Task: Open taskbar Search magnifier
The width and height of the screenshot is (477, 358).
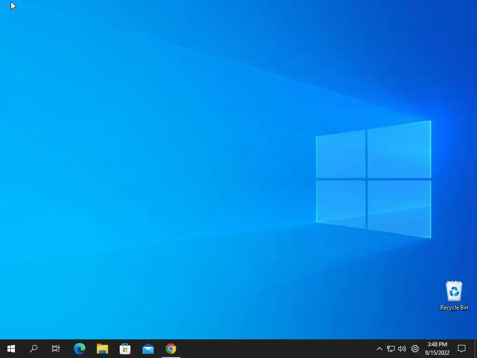Action: (34, 349)
